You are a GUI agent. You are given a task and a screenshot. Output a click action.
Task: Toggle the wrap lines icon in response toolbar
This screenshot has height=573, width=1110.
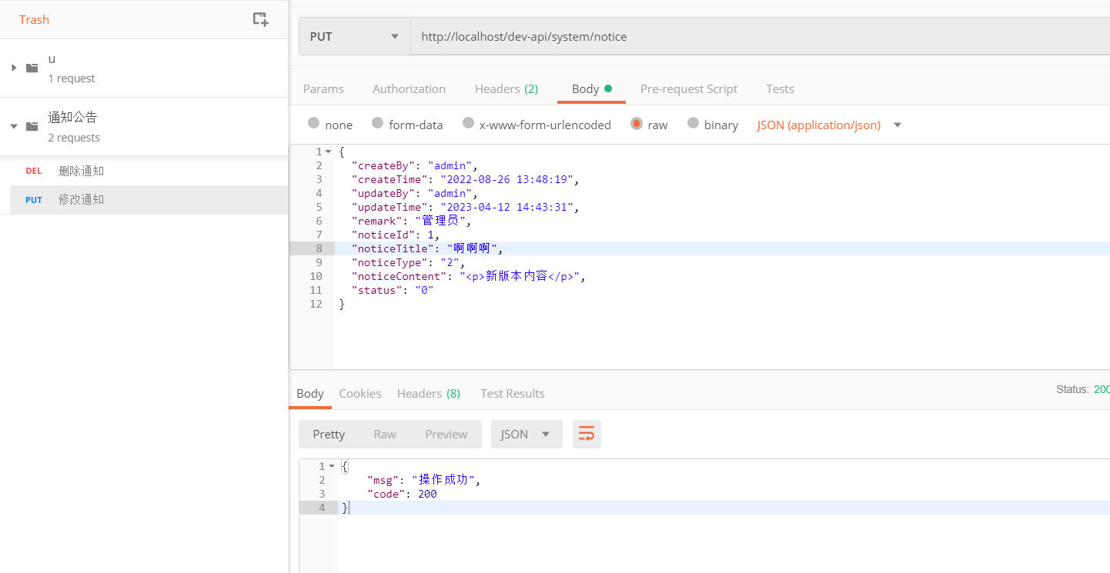pyautogui.click(x=587, y=434)
